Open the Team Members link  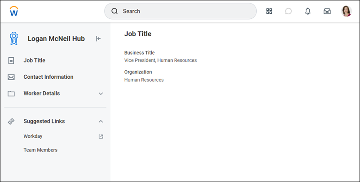[x=40, y=150]
